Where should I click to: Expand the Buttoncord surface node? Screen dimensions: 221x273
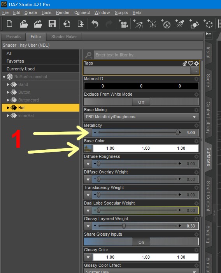point(8,100)
